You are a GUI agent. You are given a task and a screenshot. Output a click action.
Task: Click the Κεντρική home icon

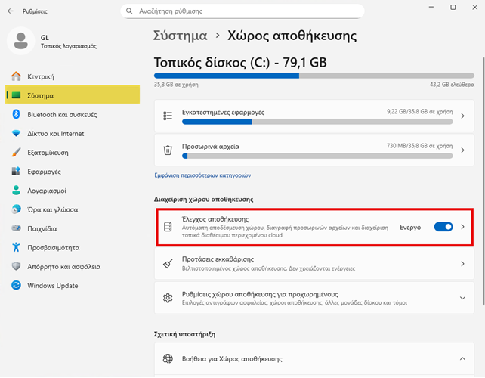tap(16, 76)
